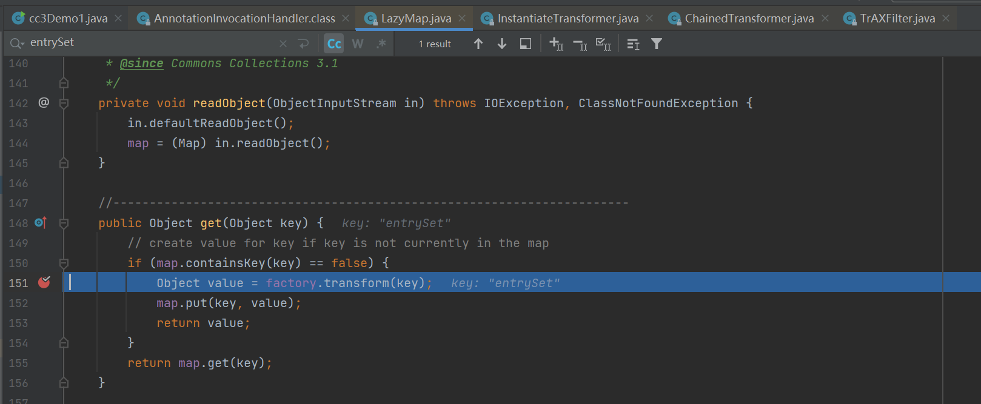Click line number 153 in gutter
The width and height of the screenshot is (981, 404).
click(18, 323)
